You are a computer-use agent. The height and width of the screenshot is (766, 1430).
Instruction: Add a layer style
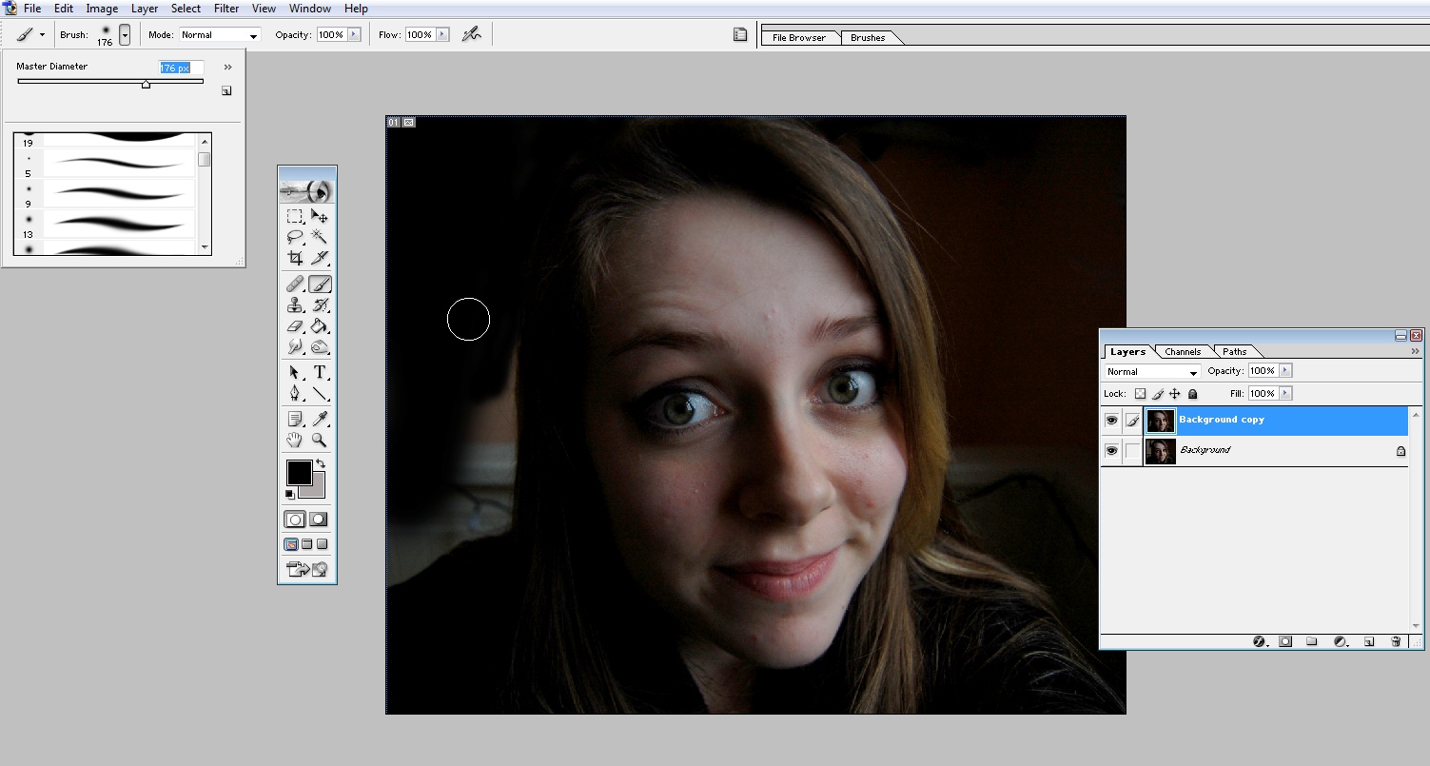pyautogui.click(x=1260, y=641)
